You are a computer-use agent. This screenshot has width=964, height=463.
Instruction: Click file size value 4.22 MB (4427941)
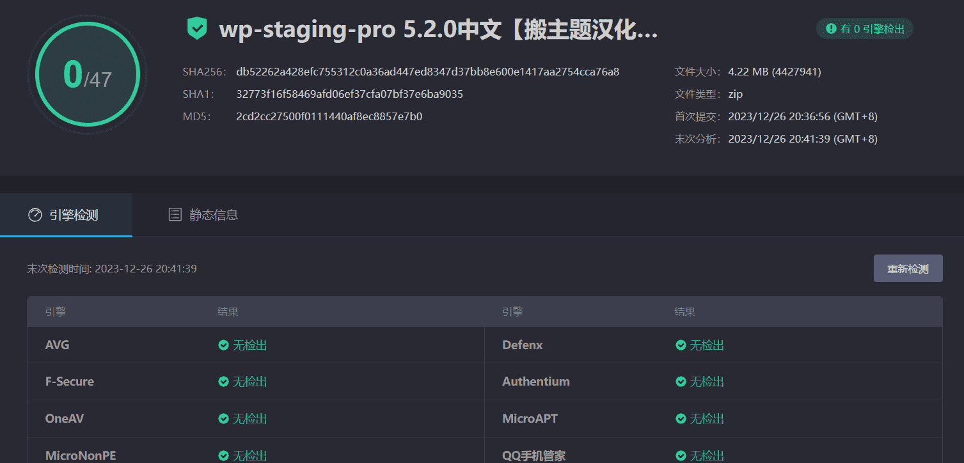(x=775, y=72)
